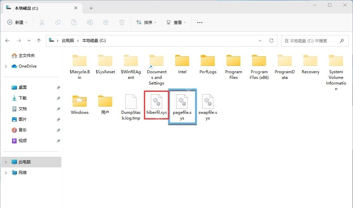This screenshot has width=353, height=208.
Task: Click the Copy icon in toolbar
Action: click(x=58, y=22)
